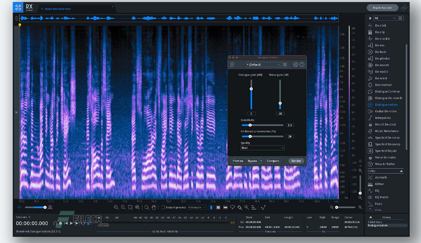
Task: Select the News interview.wav tab
Action: [x=58, y=9]
